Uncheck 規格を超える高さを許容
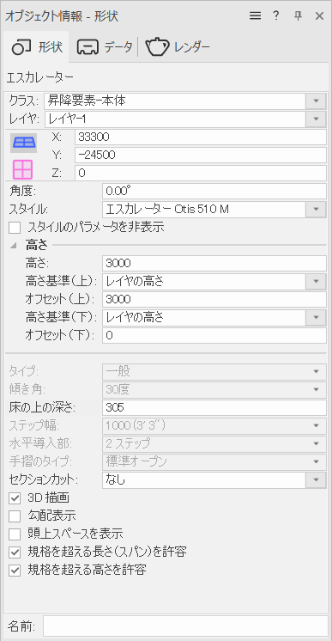 [x=15, y=571]
